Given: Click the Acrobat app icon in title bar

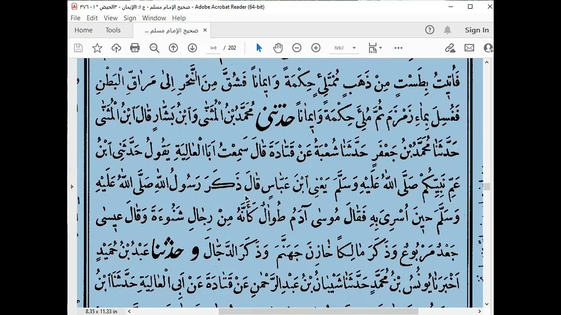Looking at the screenshot, I should (75, 7).
